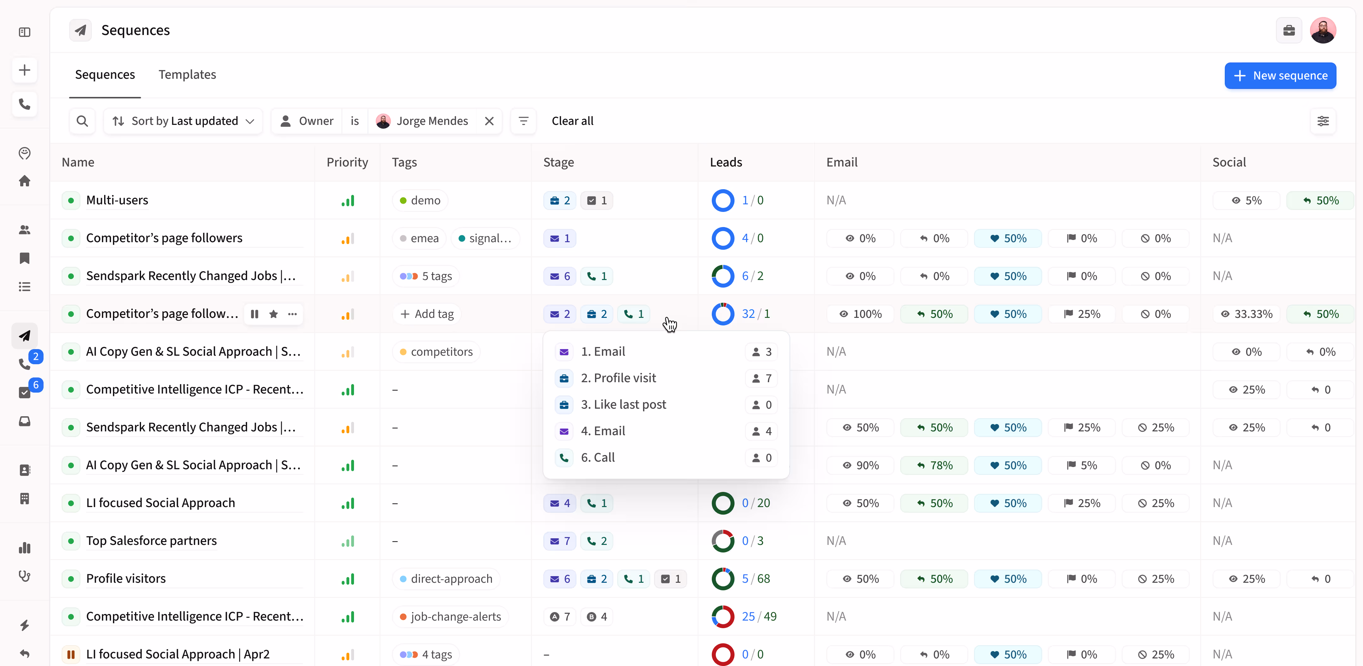Toggle the sidebar panel collapse icon
1363x666 pixels.
[24, 32]
